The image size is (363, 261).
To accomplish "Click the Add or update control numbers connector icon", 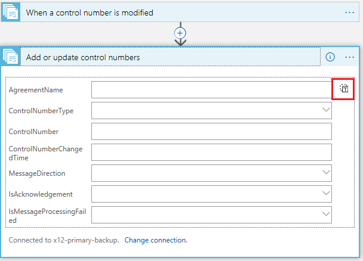I will (x=11, y=57).
